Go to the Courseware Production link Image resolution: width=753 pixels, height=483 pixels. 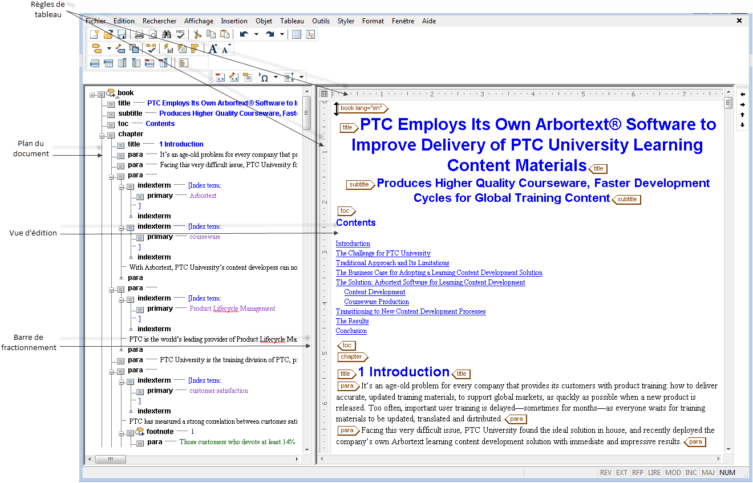pyautogui.click(x=376, y=302)
